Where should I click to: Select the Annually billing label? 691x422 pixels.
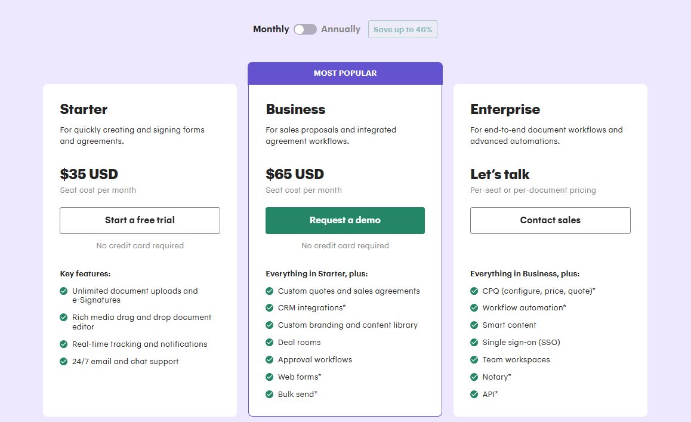point(340,29)
